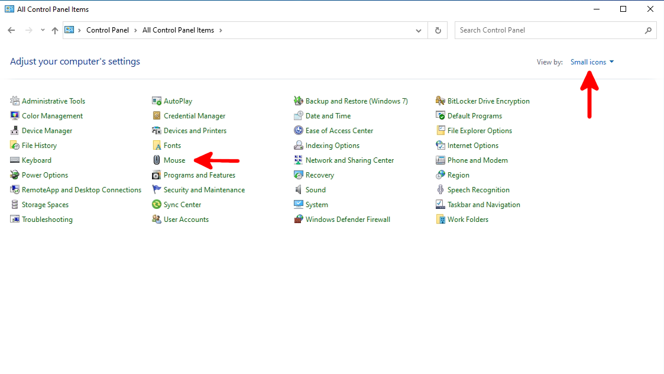Click the Taskbar and Navigation link
The width and height of the screenshot is (664, 374).
point(484,204)
